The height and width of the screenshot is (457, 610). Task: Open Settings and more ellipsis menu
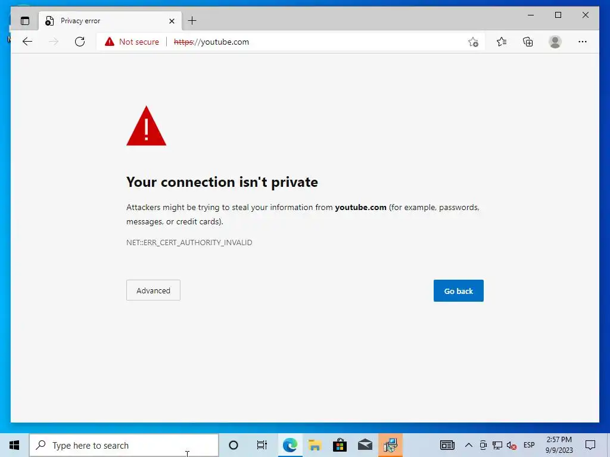583,42
